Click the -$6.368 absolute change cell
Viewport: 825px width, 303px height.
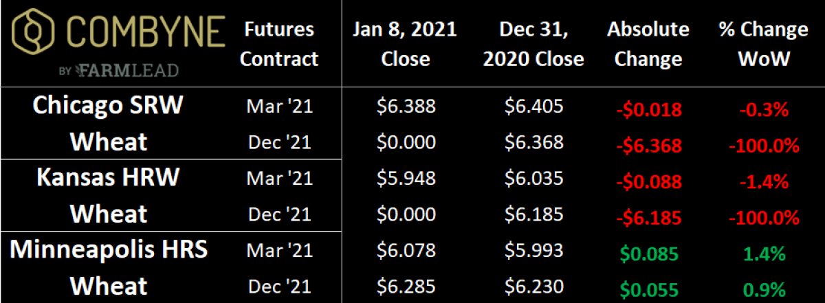coord(648,146)
